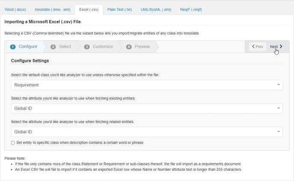Click the 'fetching related entities' label

pyautogui.click(x=73, y=122)
